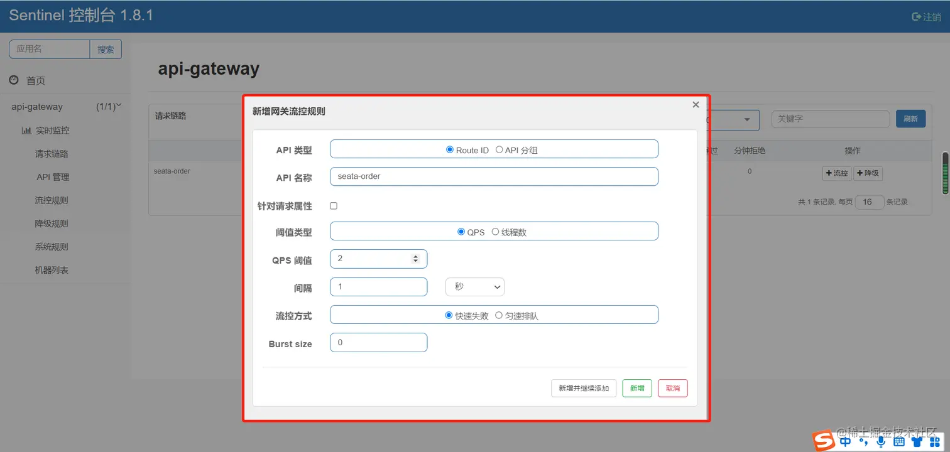The height and width of the screenshot is (452, 950).
Task: Toggle the 中 Chinese/English input mode icon
Action: [846, 441]
